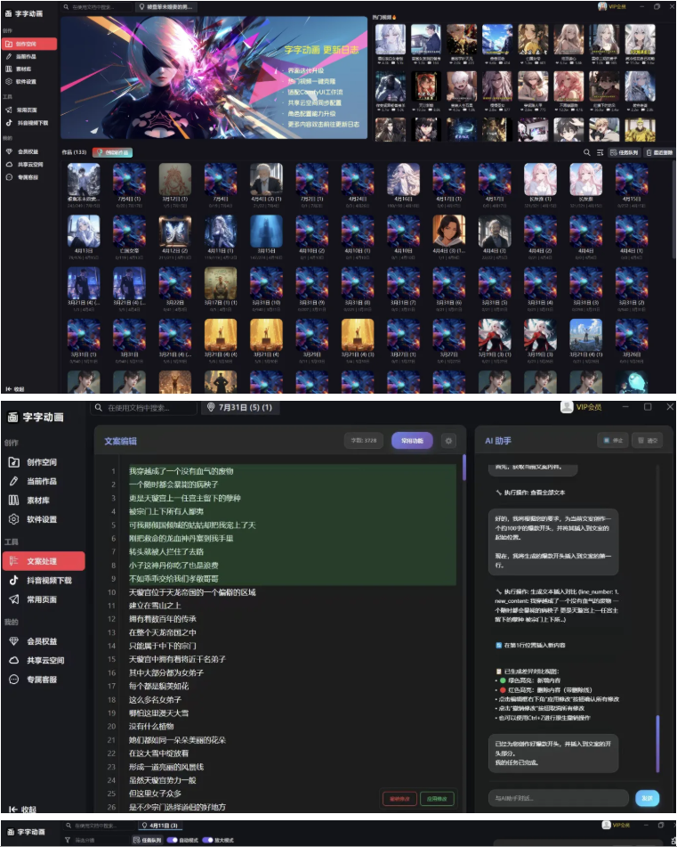This screenshot has height=847, width=677.
Task: Click the 常用功能 button in 文案编辑
Action: [412, 441]
